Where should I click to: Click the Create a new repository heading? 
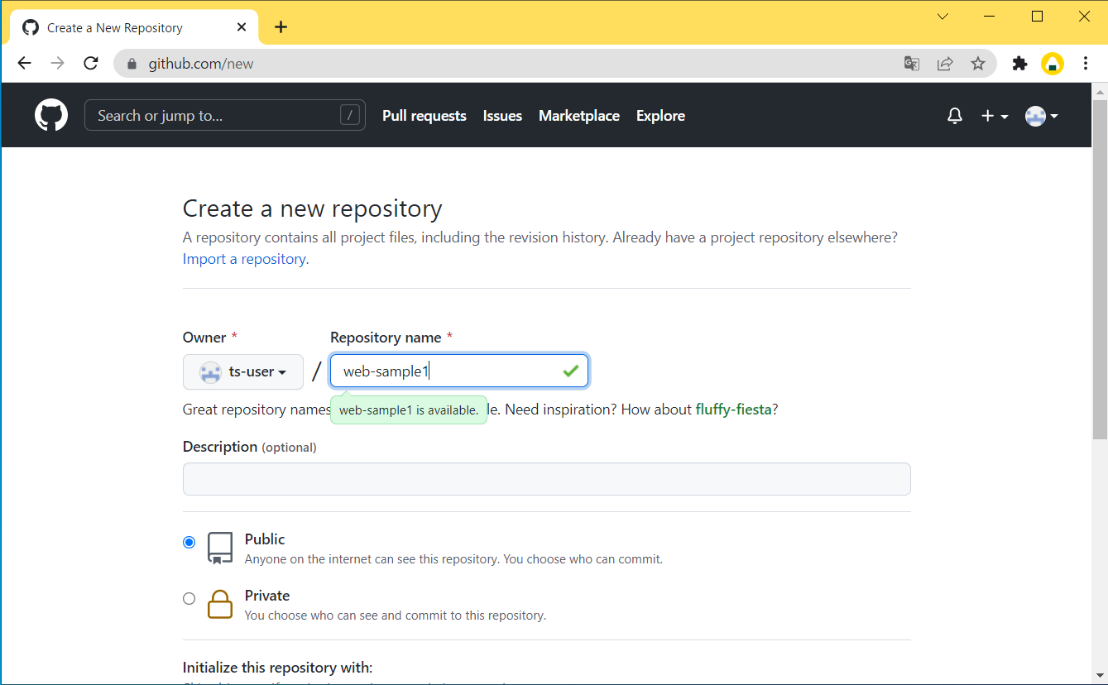pyautogui.click(x=313, y=208)
